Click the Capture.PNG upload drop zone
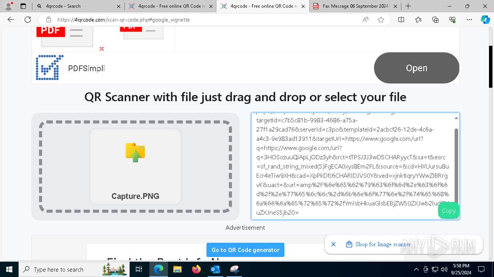Image resolution: width=494 pixels, height=277 pixels. [135, 166]
